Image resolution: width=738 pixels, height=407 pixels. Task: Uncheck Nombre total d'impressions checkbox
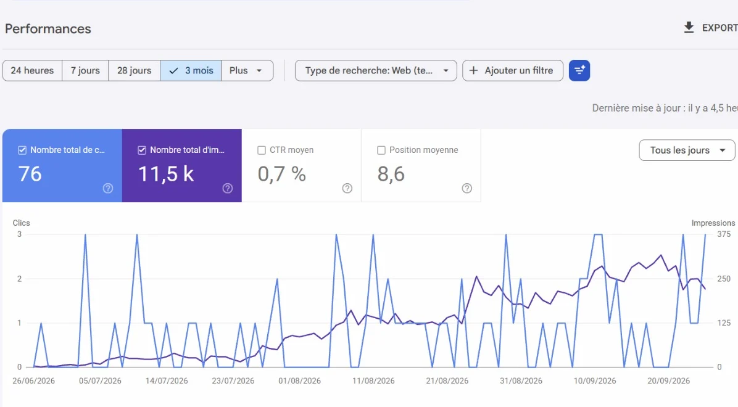[x=142, y=150]
